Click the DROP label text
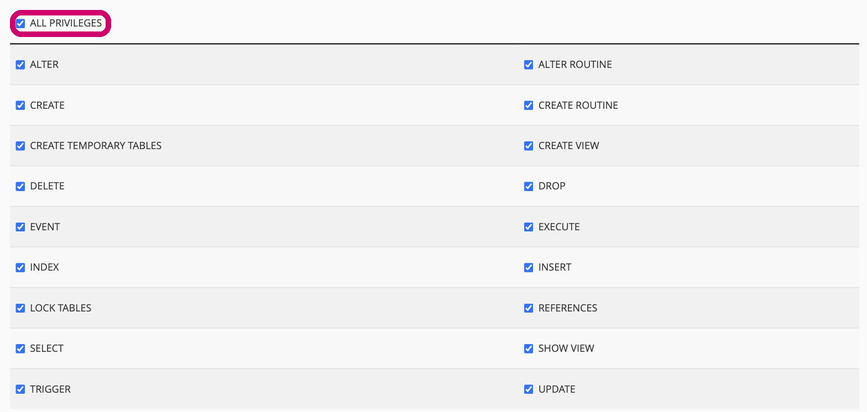867x412 pixels. tap(552, 186)
